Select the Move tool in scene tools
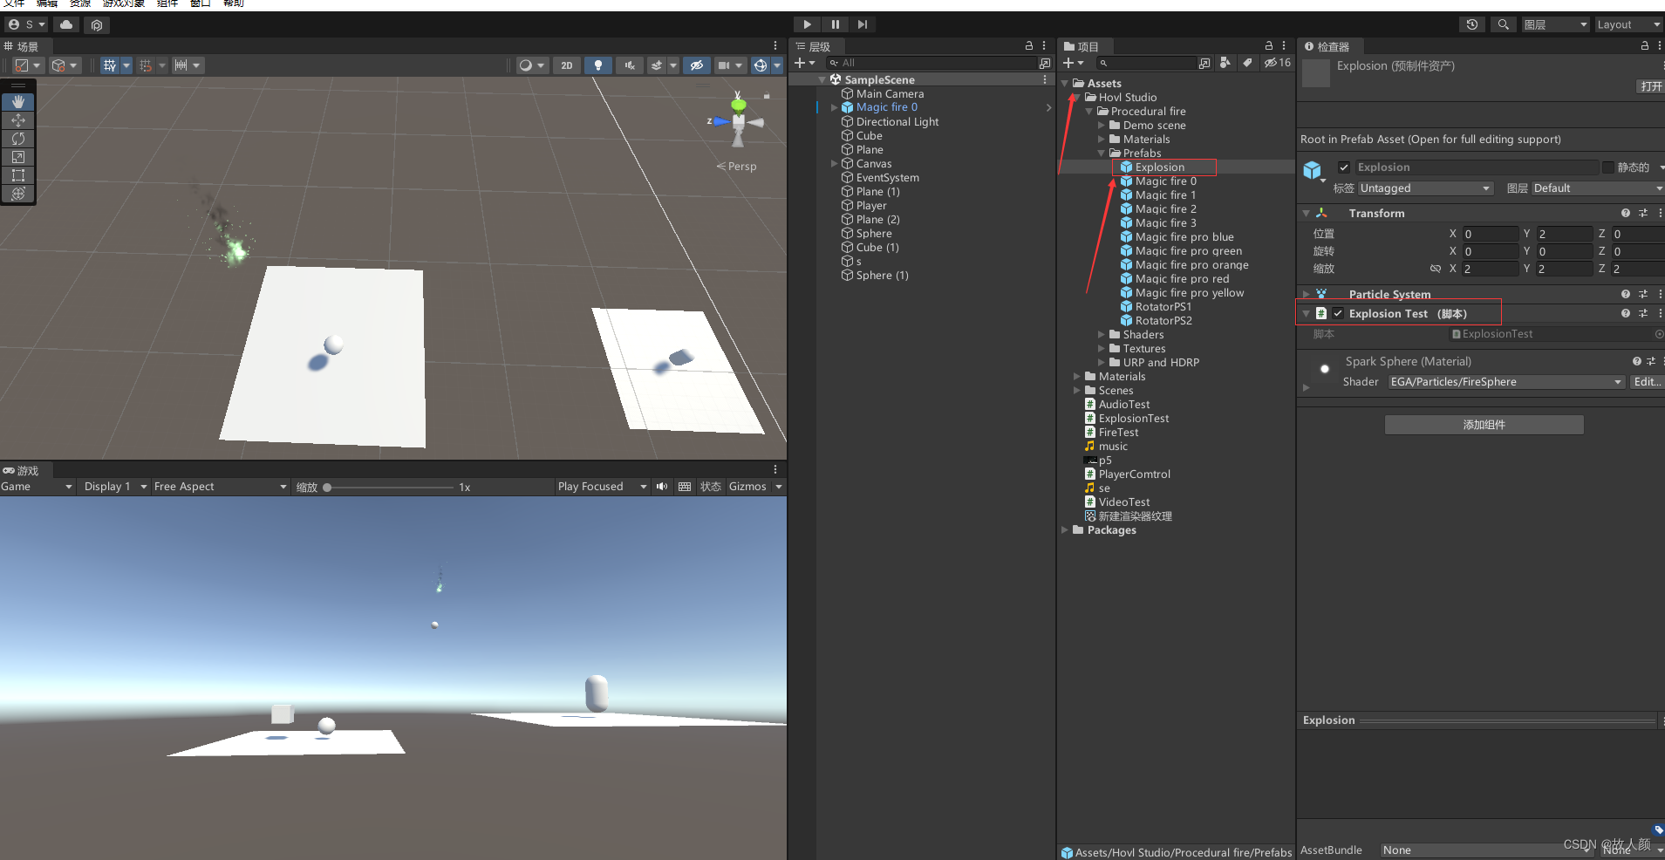 tap(17, 120)
